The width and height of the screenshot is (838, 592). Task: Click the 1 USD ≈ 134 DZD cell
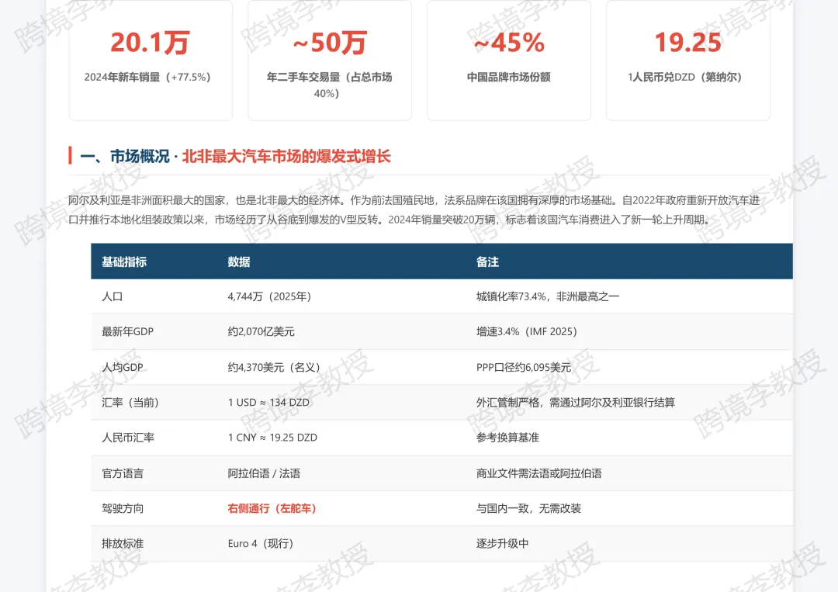(268, 403)
